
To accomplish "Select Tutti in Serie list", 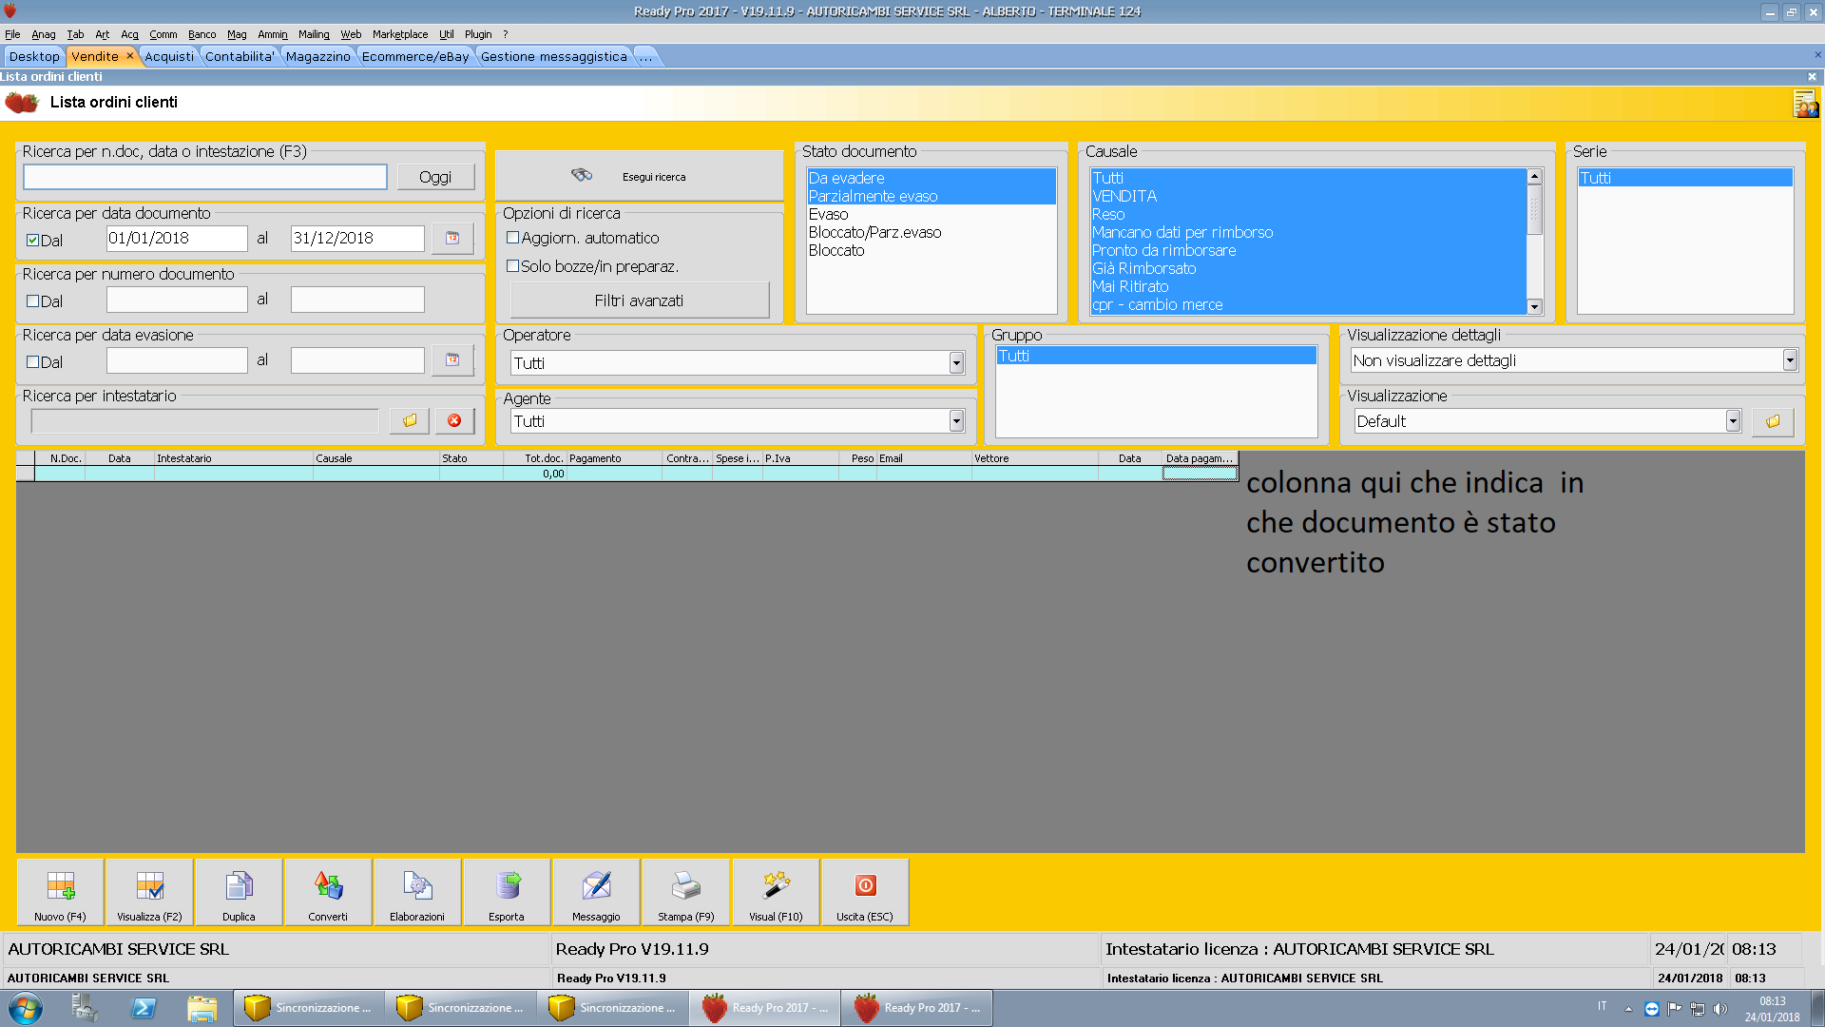I will (x=1685, y=178).
